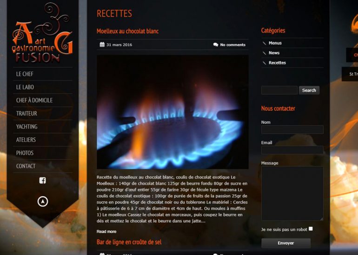358x255 pixels.
Task: Tick the 'Je ne suis pas un robot' checkbox
Action: [x=311, y=229]
